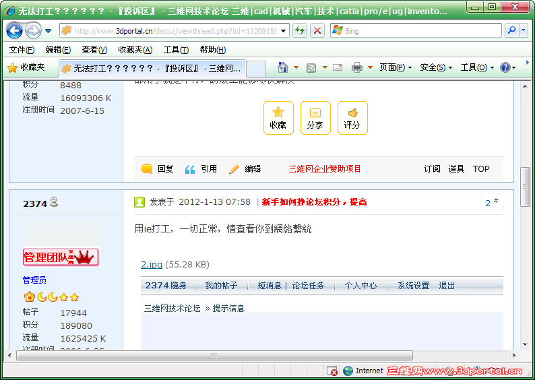Screen dimensions: 535x380
Task: Expand the RSS feeds dropdown arrow
Action: point(325,67)
